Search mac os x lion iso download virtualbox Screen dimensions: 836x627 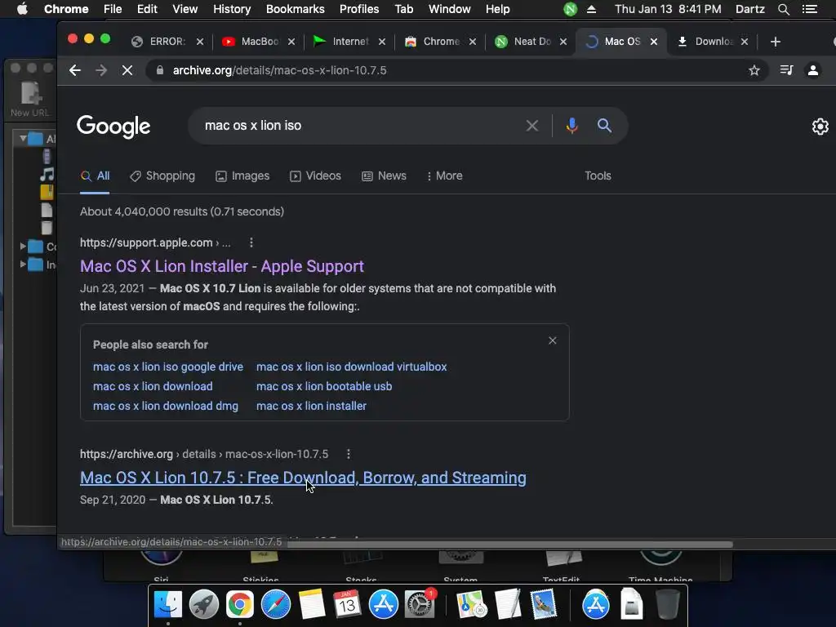[351, 367]
